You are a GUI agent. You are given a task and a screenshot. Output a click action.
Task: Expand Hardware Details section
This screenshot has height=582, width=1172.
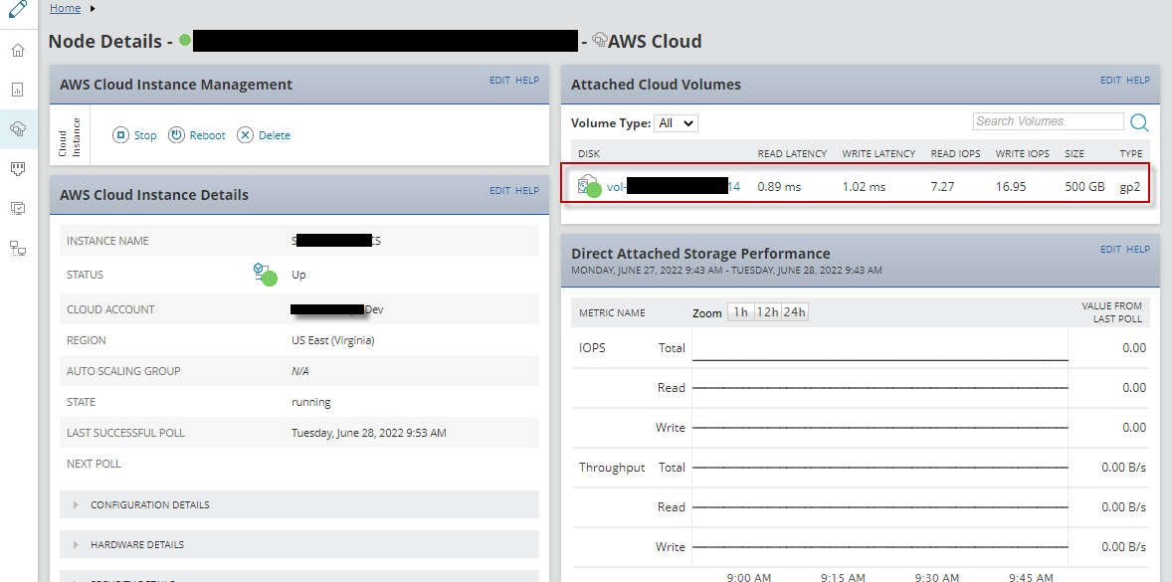(76, 544)
